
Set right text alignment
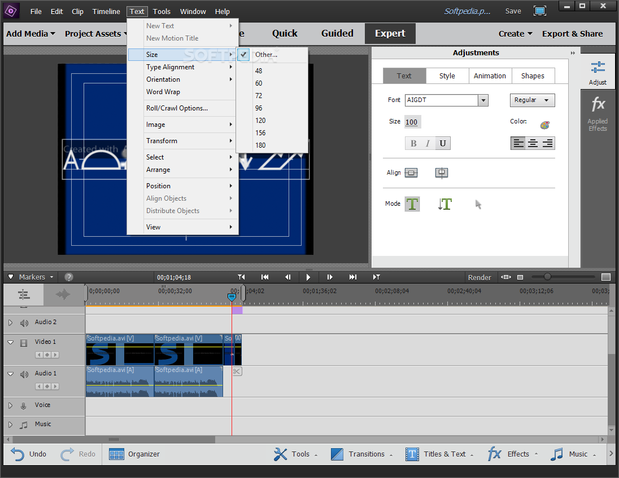(x=547, y=143)
